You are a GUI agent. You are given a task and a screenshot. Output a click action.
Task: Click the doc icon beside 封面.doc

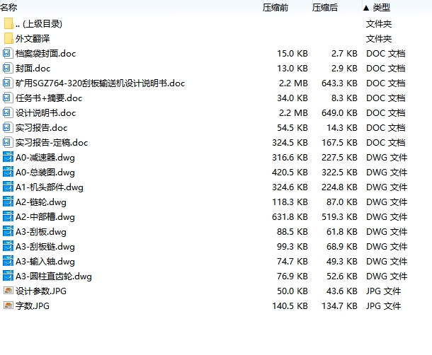pos(8,68)
